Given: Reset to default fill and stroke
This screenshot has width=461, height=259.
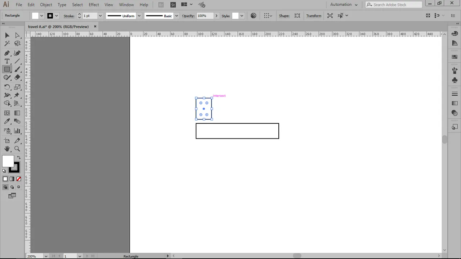Looking at the screenshot, I should (4, 171).
